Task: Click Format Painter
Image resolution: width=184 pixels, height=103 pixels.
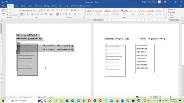Action: pyautogui.click(x=12, y=15)
